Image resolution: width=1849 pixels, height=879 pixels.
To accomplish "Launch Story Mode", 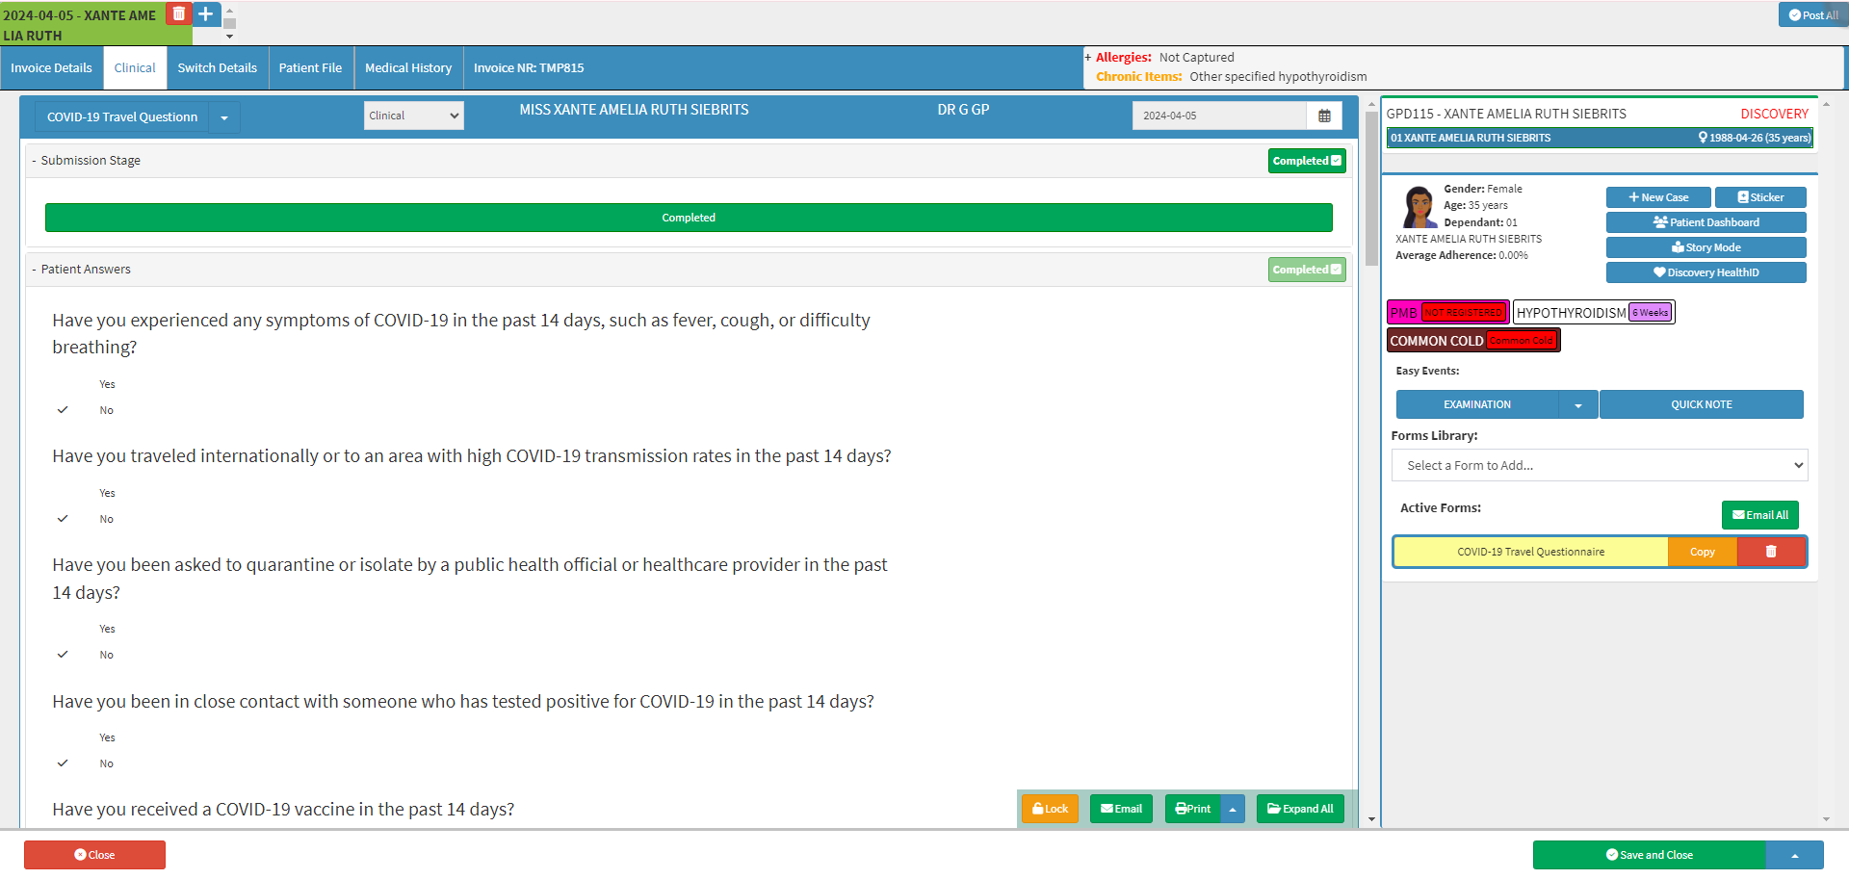I will (x=1706, y=247).
